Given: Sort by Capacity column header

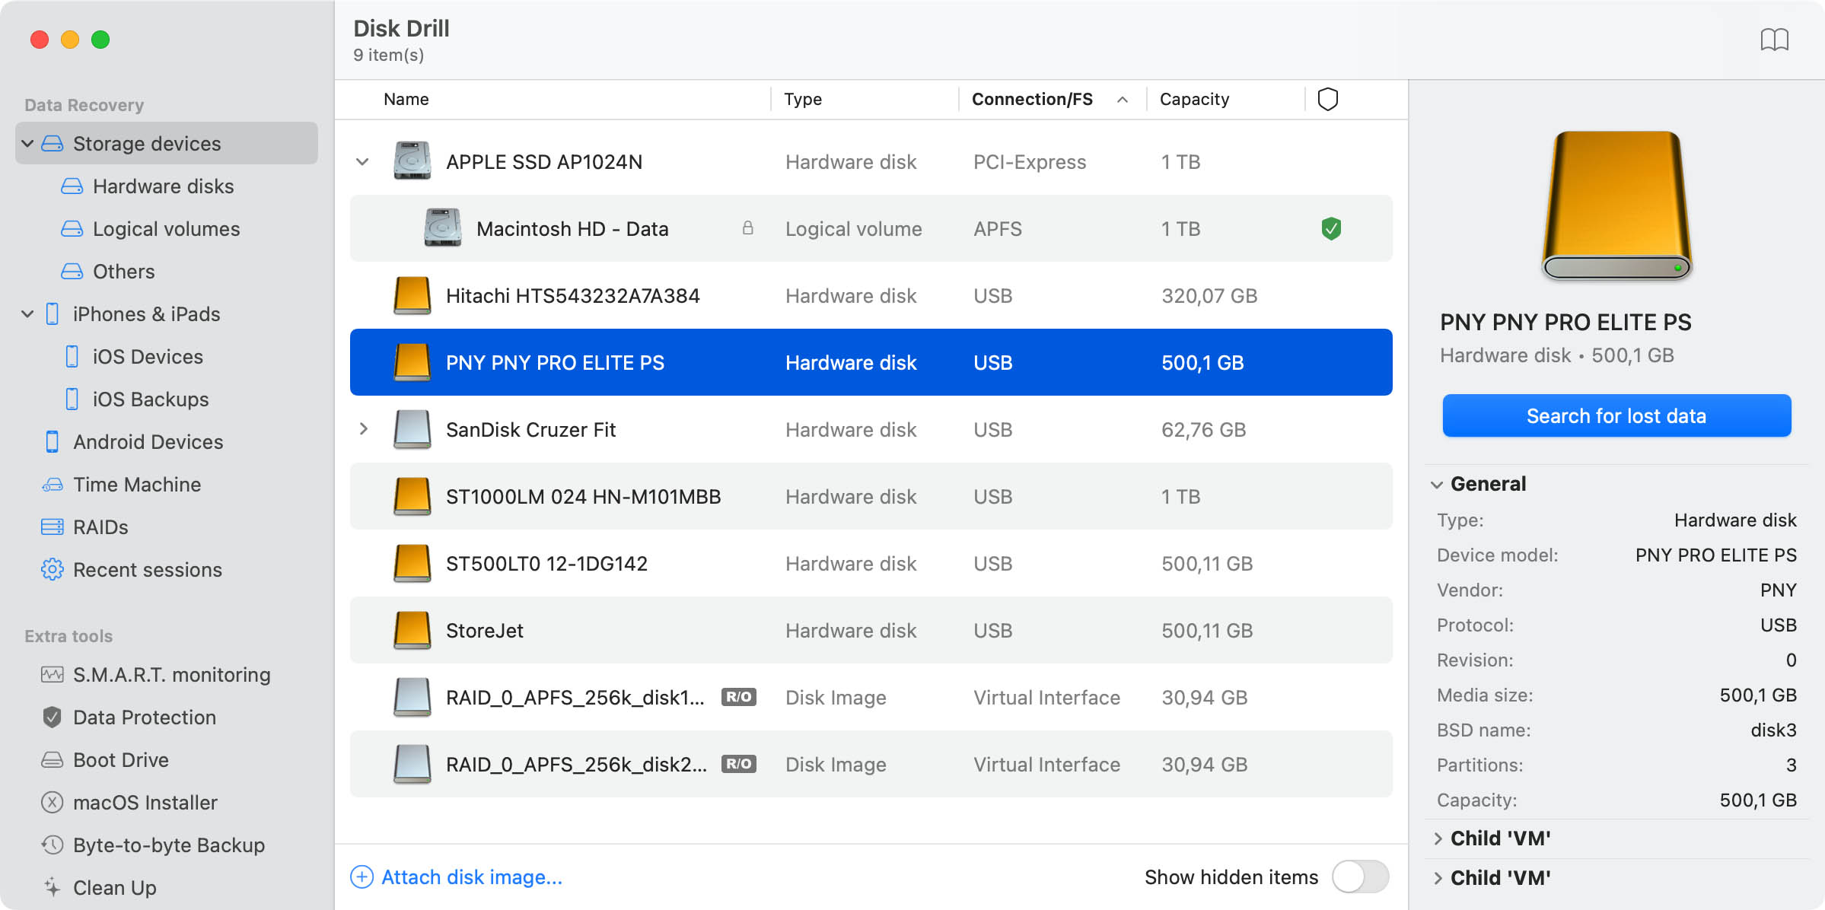Looking at the screenshot, I should [1193, 99].
